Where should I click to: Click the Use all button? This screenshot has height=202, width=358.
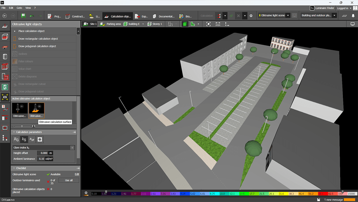click(x=69, y=180)
